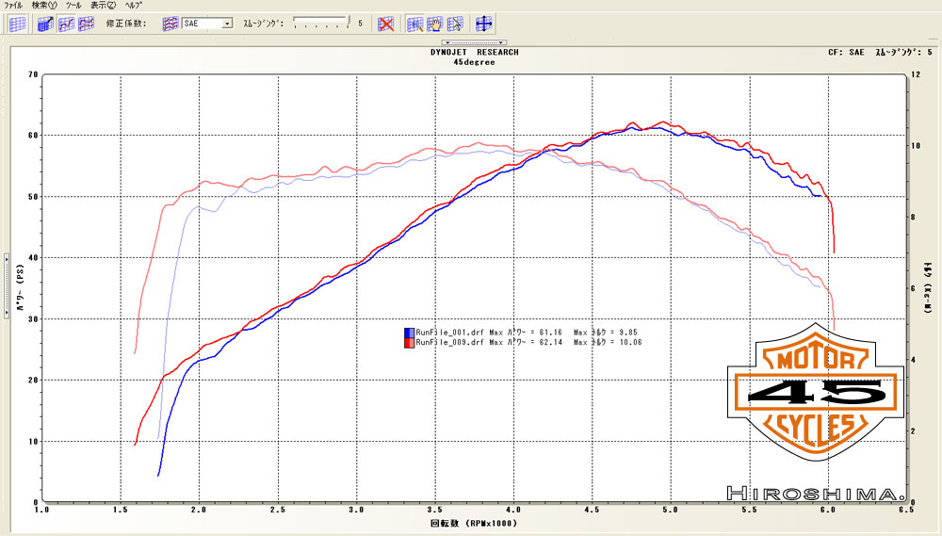Click the smoothing slider track
The height and width of the screenshot is (536, 942).
coord(320,20)
